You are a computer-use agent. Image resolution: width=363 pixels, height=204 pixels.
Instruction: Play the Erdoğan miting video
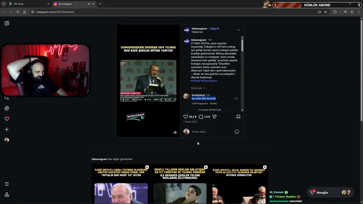click(x=148, y=81)
